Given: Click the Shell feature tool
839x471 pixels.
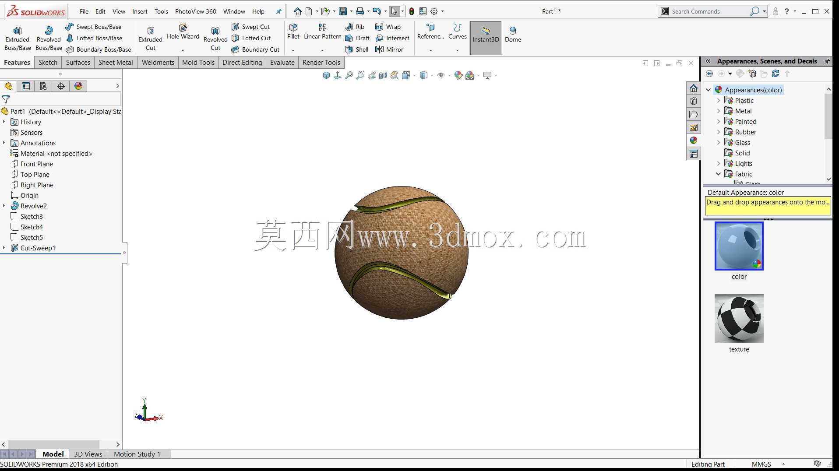Looking at the screenshot, I should pos(357,49).
